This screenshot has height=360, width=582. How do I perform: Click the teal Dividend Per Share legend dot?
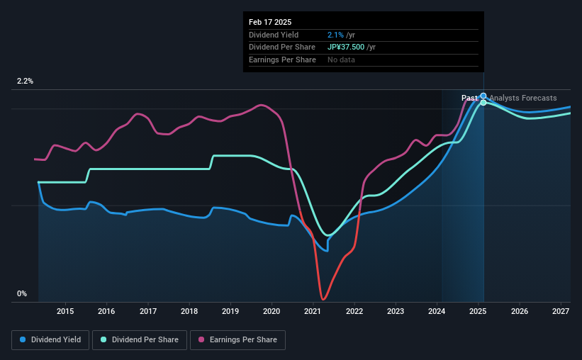tap(103, 339)
